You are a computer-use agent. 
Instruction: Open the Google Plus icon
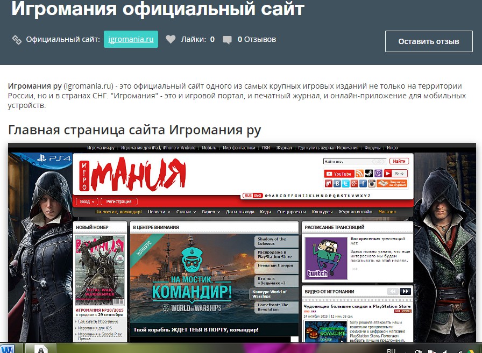pyautogui.click(x=354, y=184)
